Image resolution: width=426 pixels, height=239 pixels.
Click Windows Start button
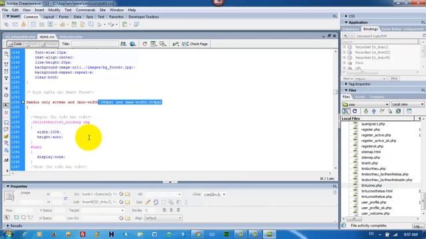tap(8, 234)
